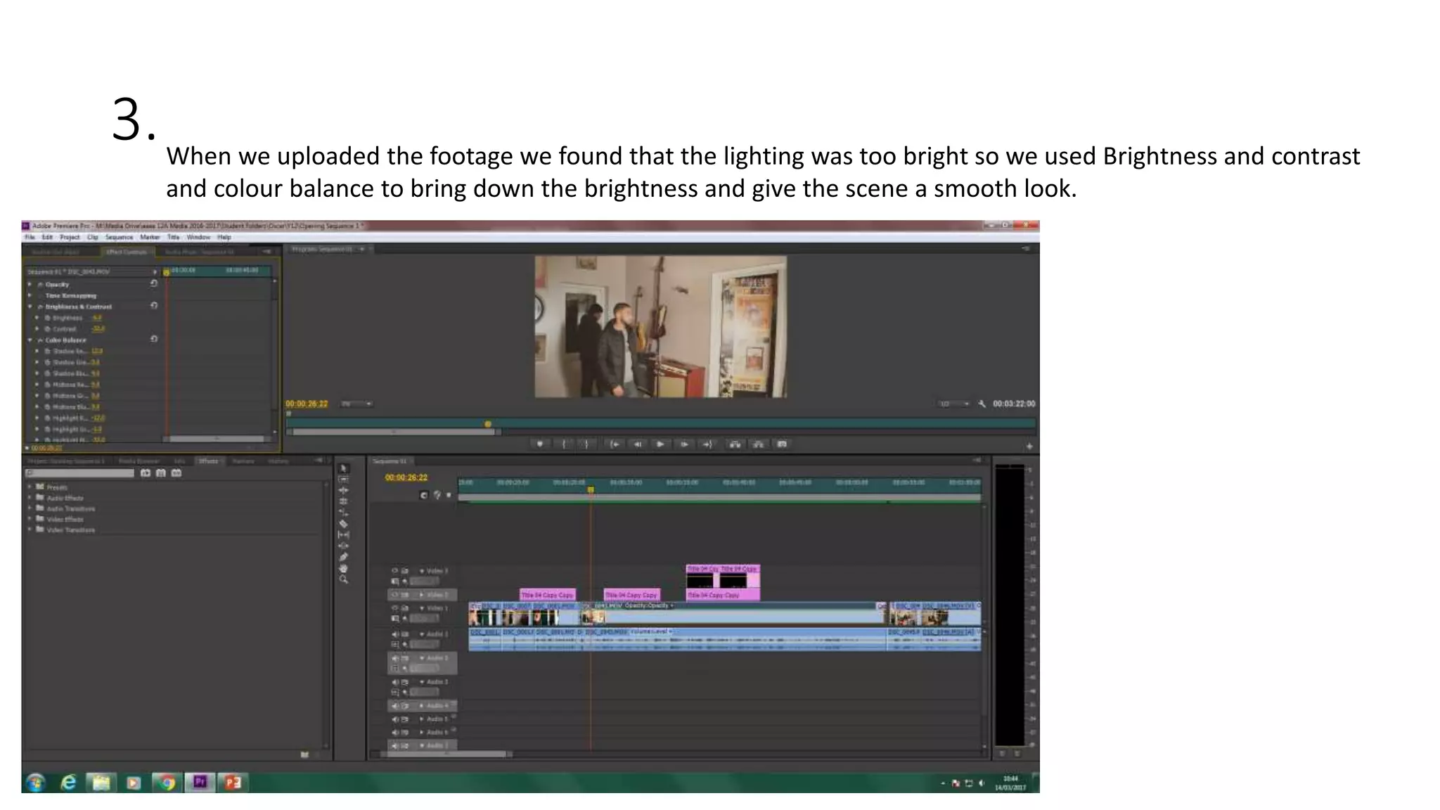Open the Window menu
Screen dimensions: 1440x810
coord(198,237)
